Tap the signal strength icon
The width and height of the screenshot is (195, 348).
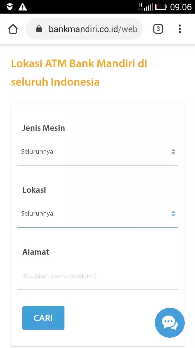(x=148, y=7)
